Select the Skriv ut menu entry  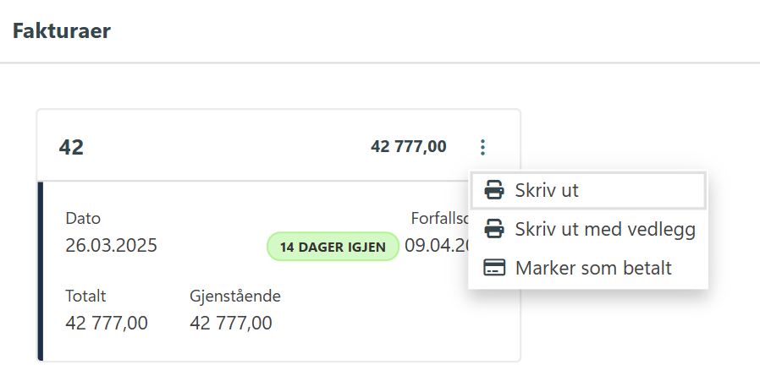point(547,190)
